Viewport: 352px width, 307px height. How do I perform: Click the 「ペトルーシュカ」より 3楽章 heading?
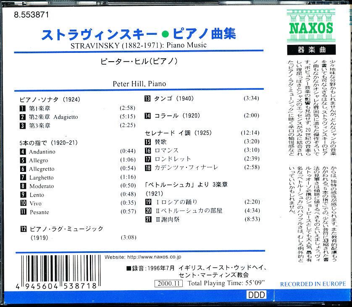pos(187,185)
